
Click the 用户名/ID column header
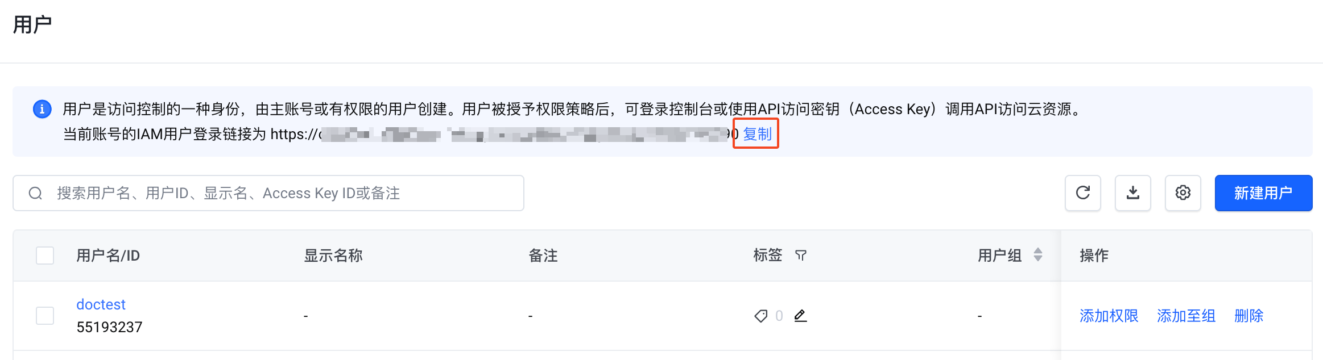point(108,256)
